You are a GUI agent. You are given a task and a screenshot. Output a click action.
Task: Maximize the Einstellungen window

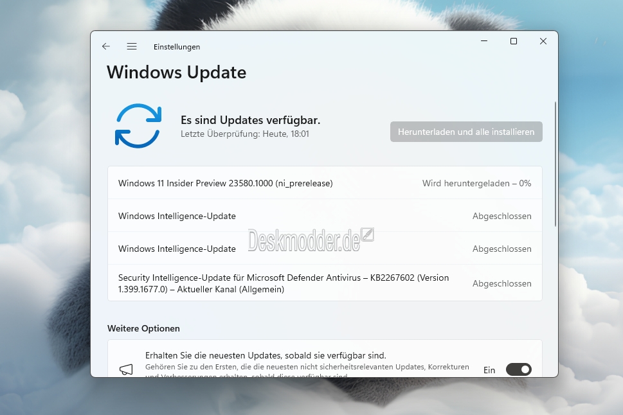point(513,41)
